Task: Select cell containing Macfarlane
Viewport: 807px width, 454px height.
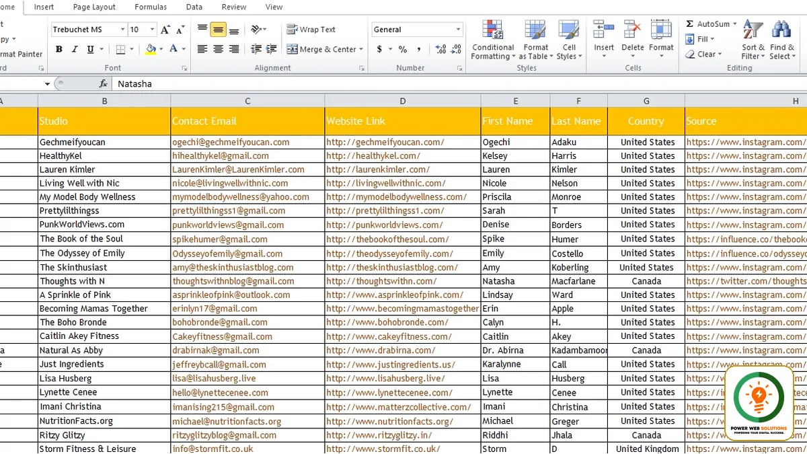Action: coord(578,281)
